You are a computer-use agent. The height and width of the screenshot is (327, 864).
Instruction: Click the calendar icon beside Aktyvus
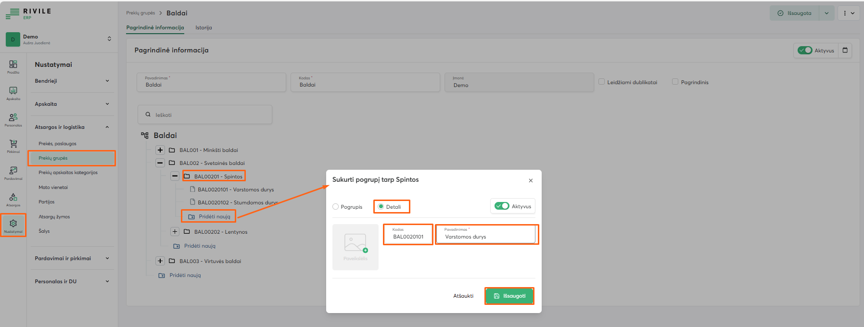point(845,50)
